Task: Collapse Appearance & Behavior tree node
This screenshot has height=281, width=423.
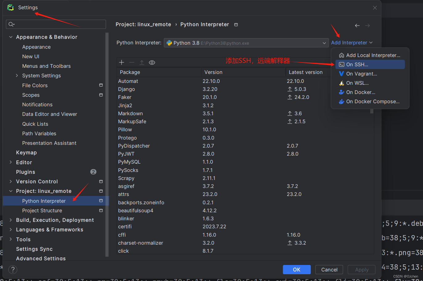Action: 11,37
